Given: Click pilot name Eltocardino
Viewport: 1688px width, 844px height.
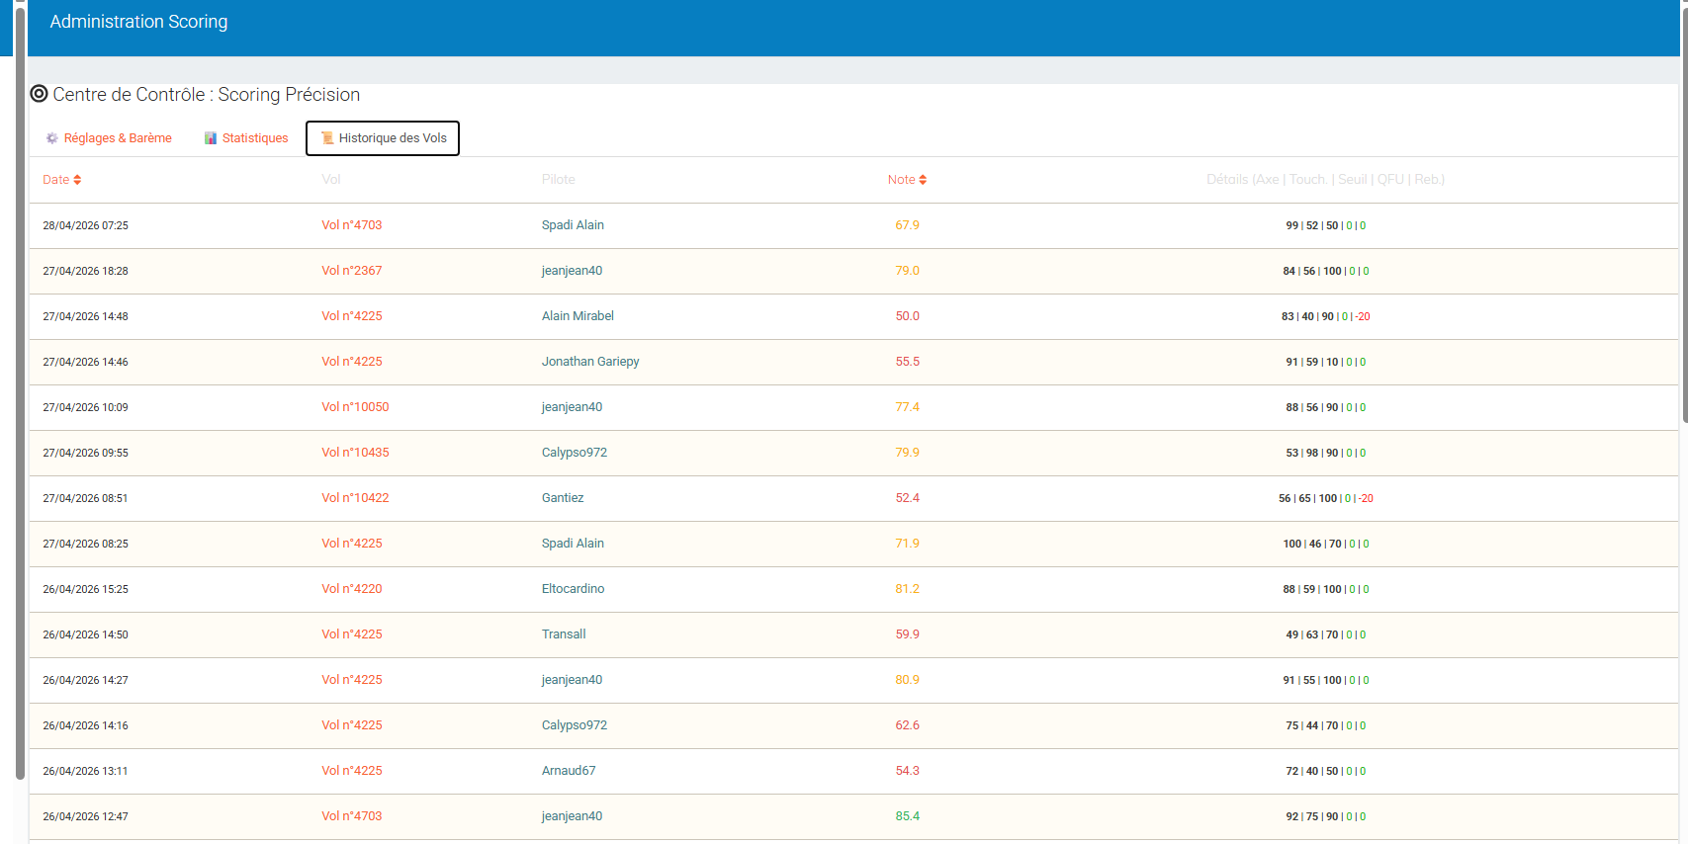Looking at the screenshot, I should [573, 589].
